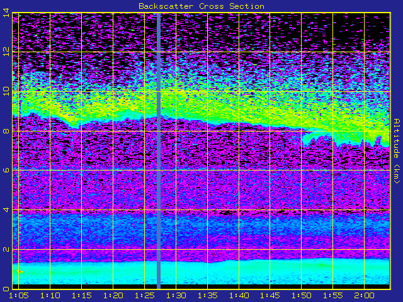Click the 1:50 time axis label
The height and width of the screenshot is (302, 403).
[x=301, y=296]
